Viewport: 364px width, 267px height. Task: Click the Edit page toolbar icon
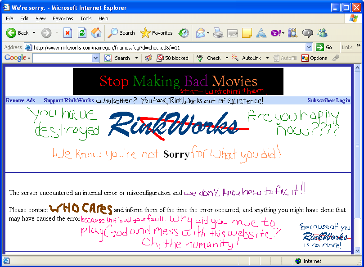[x=232, y=33]
